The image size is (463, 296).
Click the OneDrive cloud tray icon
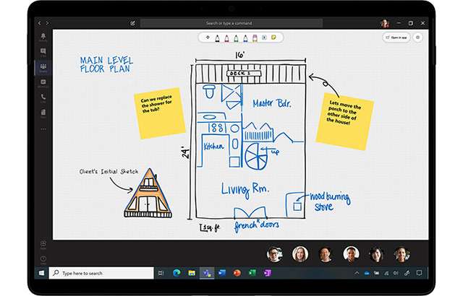pos(367,273)
